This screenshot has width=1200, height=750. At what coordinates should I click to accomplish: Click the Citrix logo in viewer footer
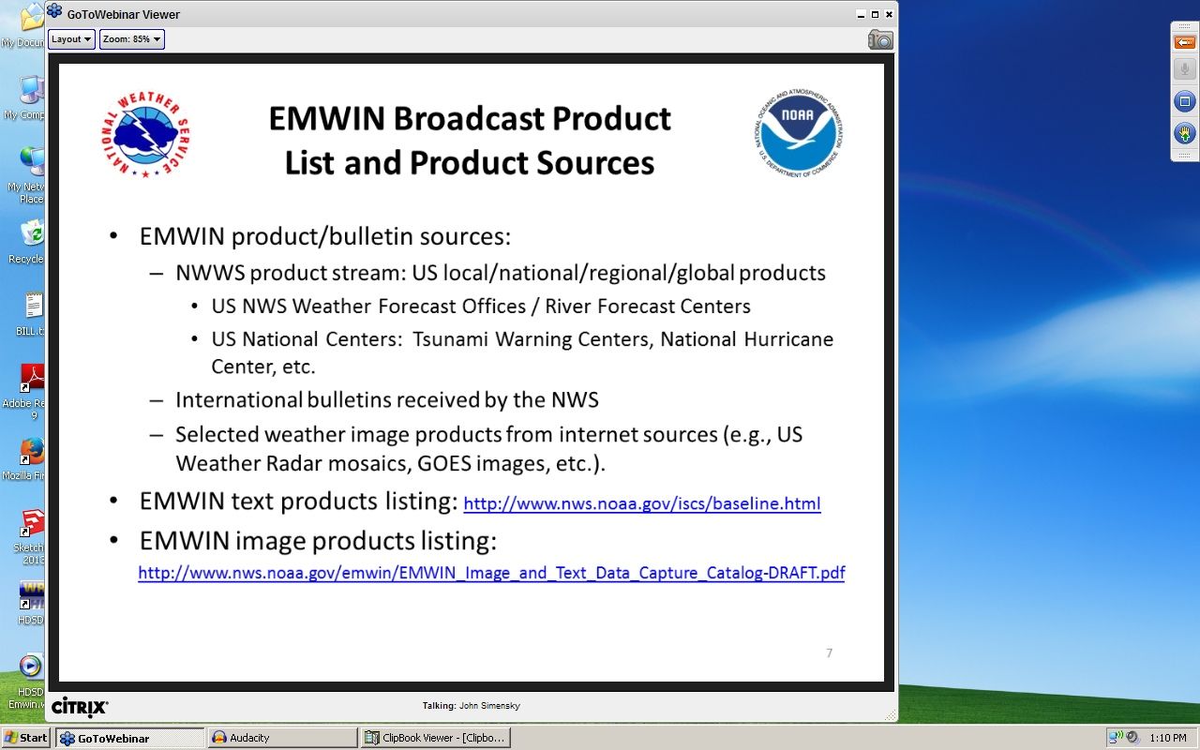pyautogui.click(x=80, y=706)
